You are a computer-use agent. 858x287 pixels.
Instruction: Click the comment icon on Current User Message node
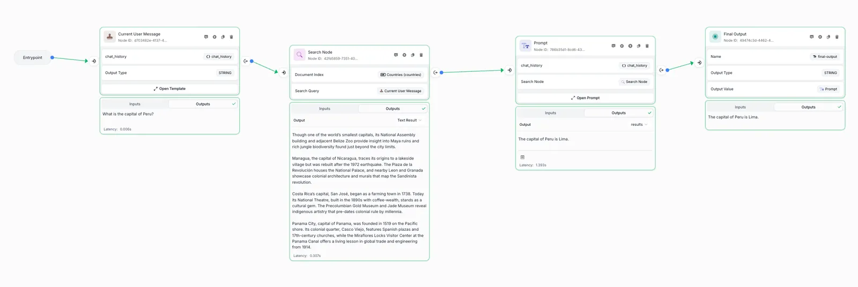(206, 37)
